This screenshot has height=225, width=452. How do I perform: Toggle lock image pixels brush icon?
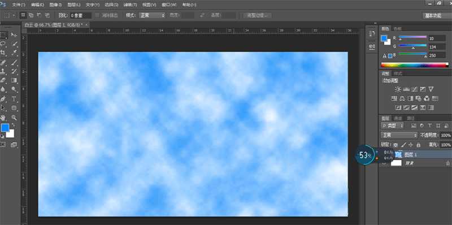pos(404,145)
